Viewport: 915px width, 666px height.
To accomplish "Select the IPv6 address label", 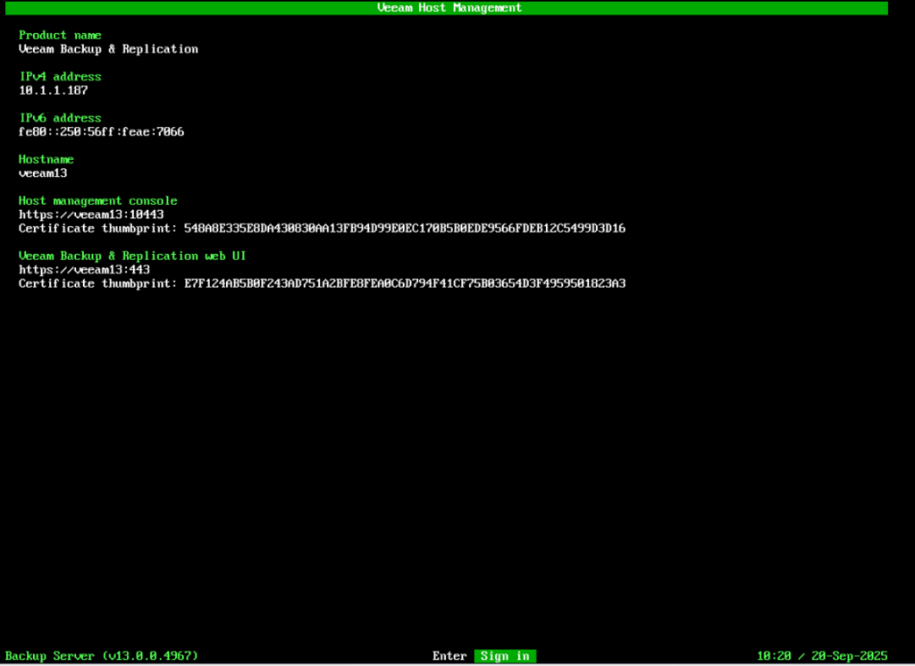I will 60,118.
